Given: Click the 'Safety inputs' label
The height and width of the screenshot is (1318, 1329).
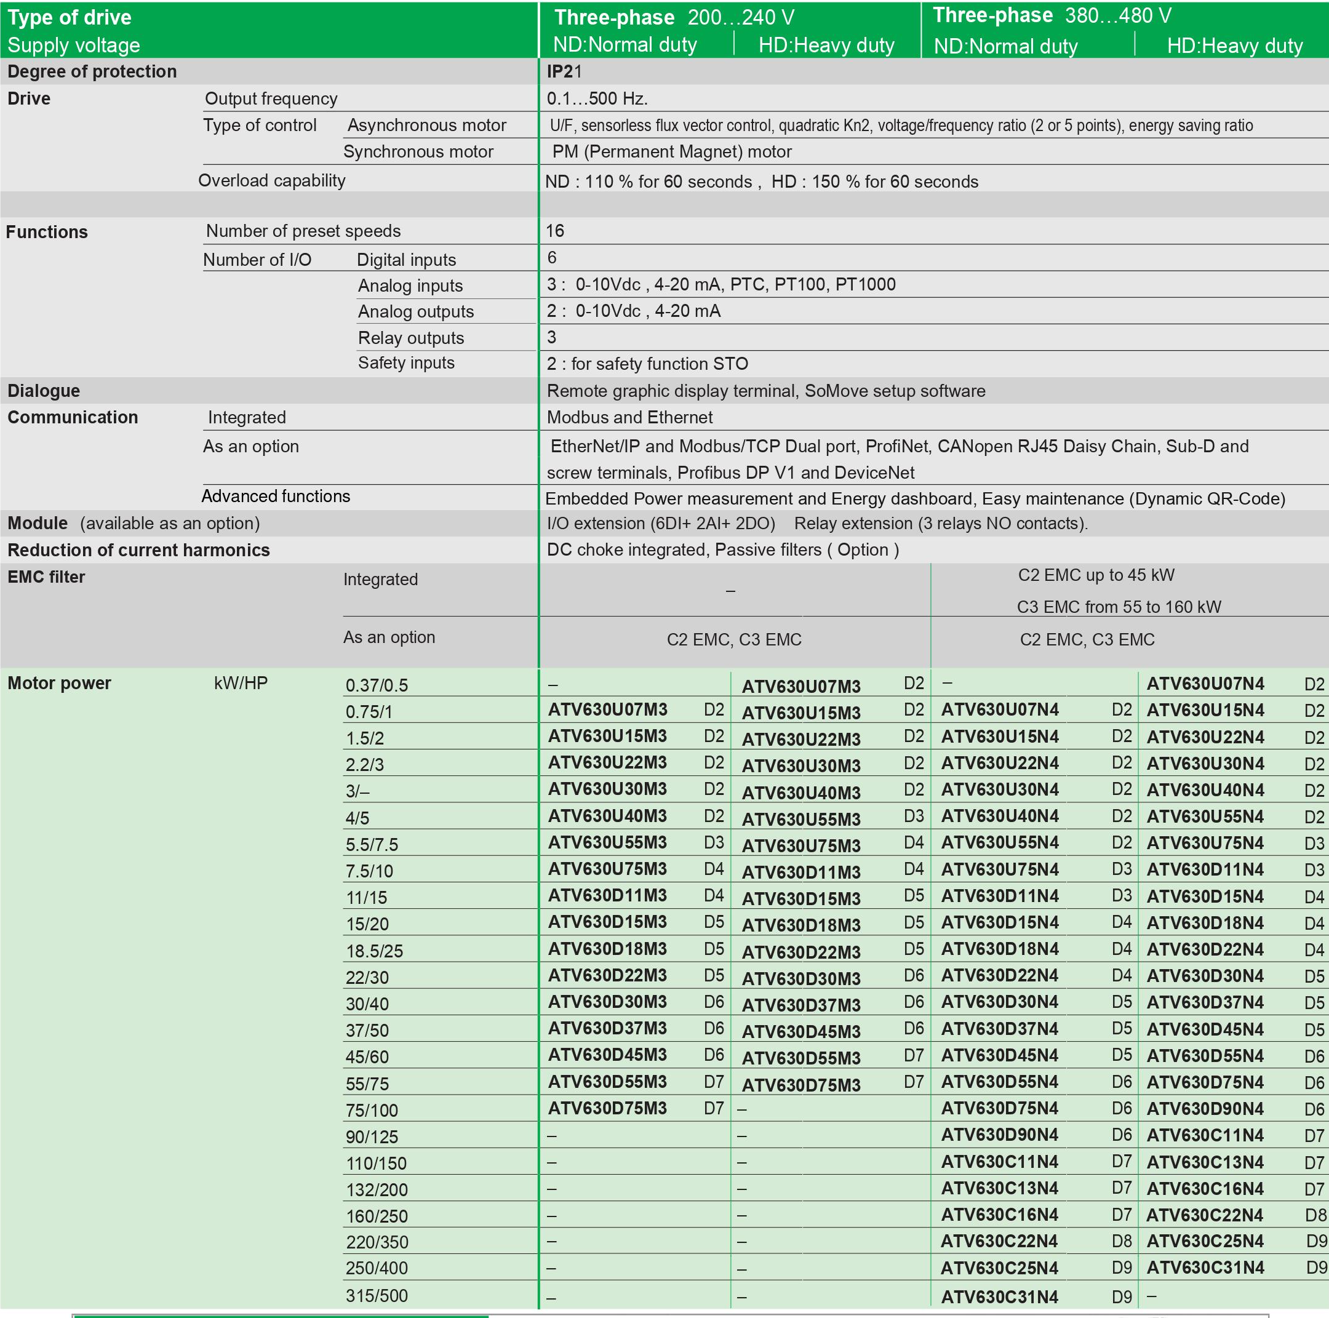Looking at the screenshot, I should click(x=406, y=362).
